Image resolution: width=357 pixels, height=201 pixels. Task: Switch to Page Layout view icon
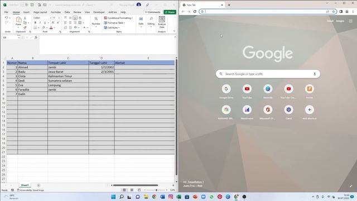point(132,190)
